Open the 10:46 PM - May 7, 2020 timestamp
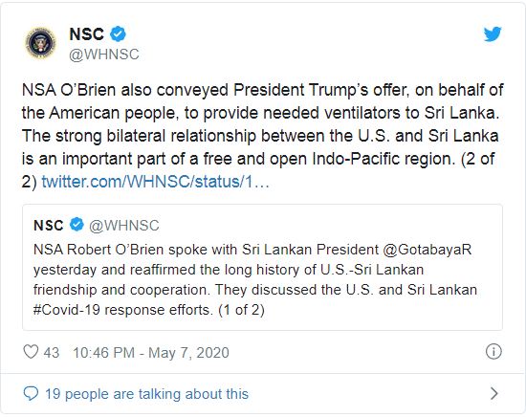Viewport: 526px width, 417px height. click(x=151, y=353)
